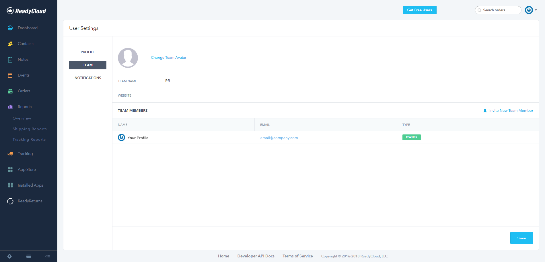
Task: Click the person icon beside Invite New Team Member
Action: (x=485, y=111)
